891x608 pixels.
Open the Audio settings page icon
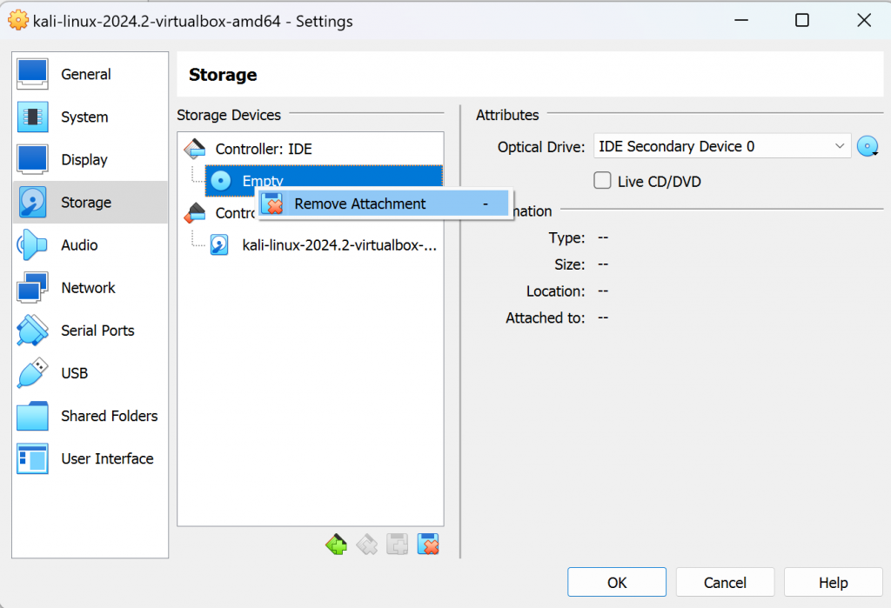[31, 244]
